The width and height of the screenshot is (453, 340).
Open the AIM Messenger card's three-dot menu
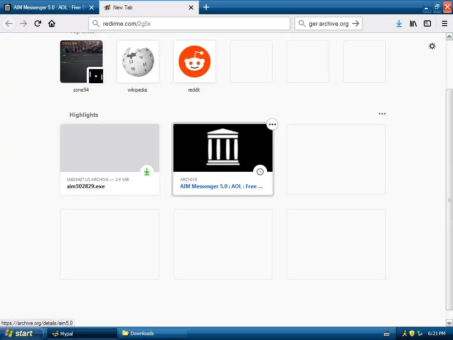click(x=272, y=124)
